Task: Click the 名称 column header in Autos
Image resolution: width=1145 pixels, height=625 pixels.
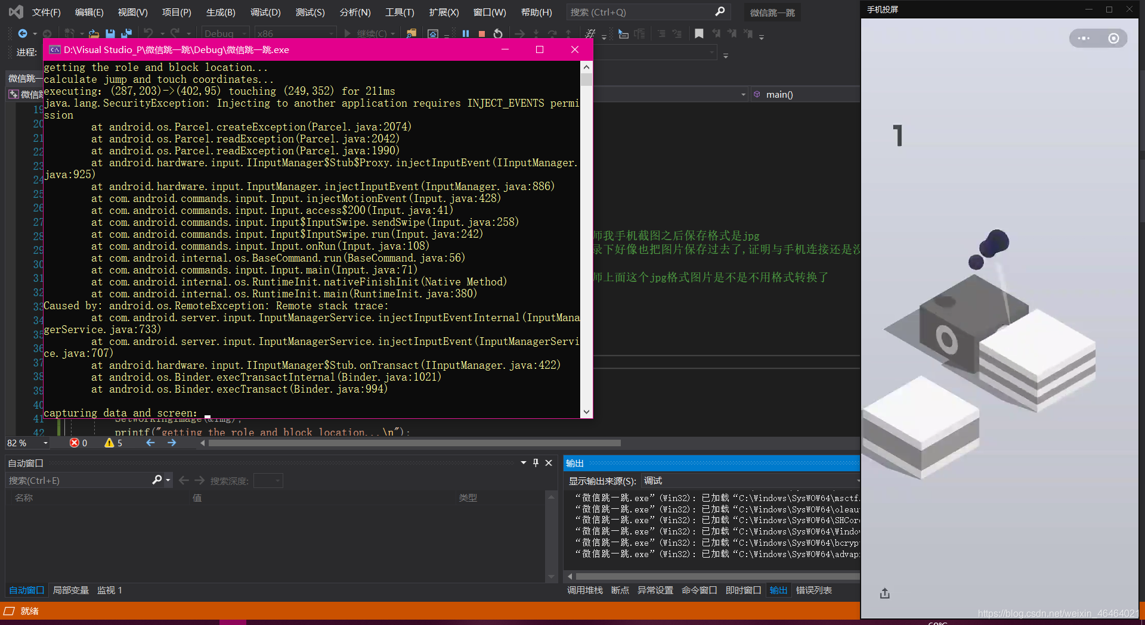Action: click(24, 497)
